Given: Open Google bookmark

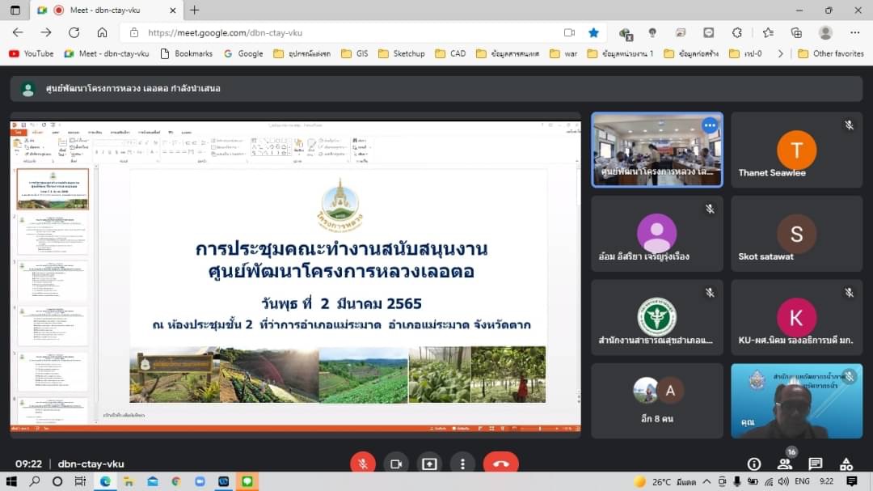Looking at the screenshot, I should coord(243,53).
